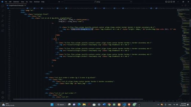Switch to Visual Studio Code taskbar icon

[124, 105]
